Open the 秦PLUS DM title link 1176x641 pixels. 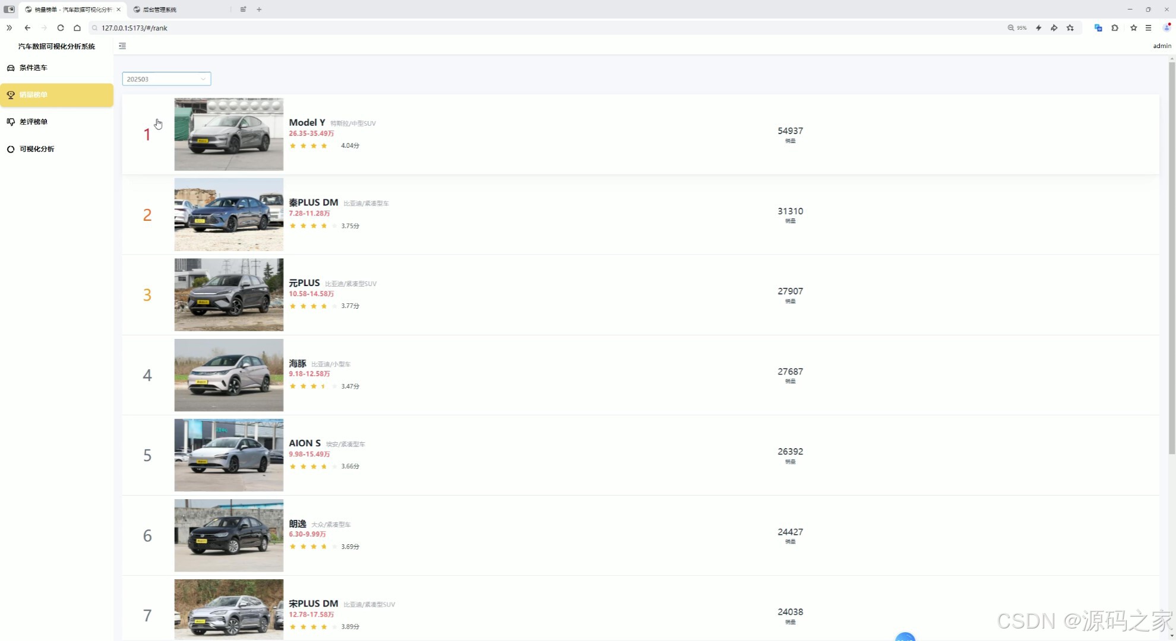[313, 202]
